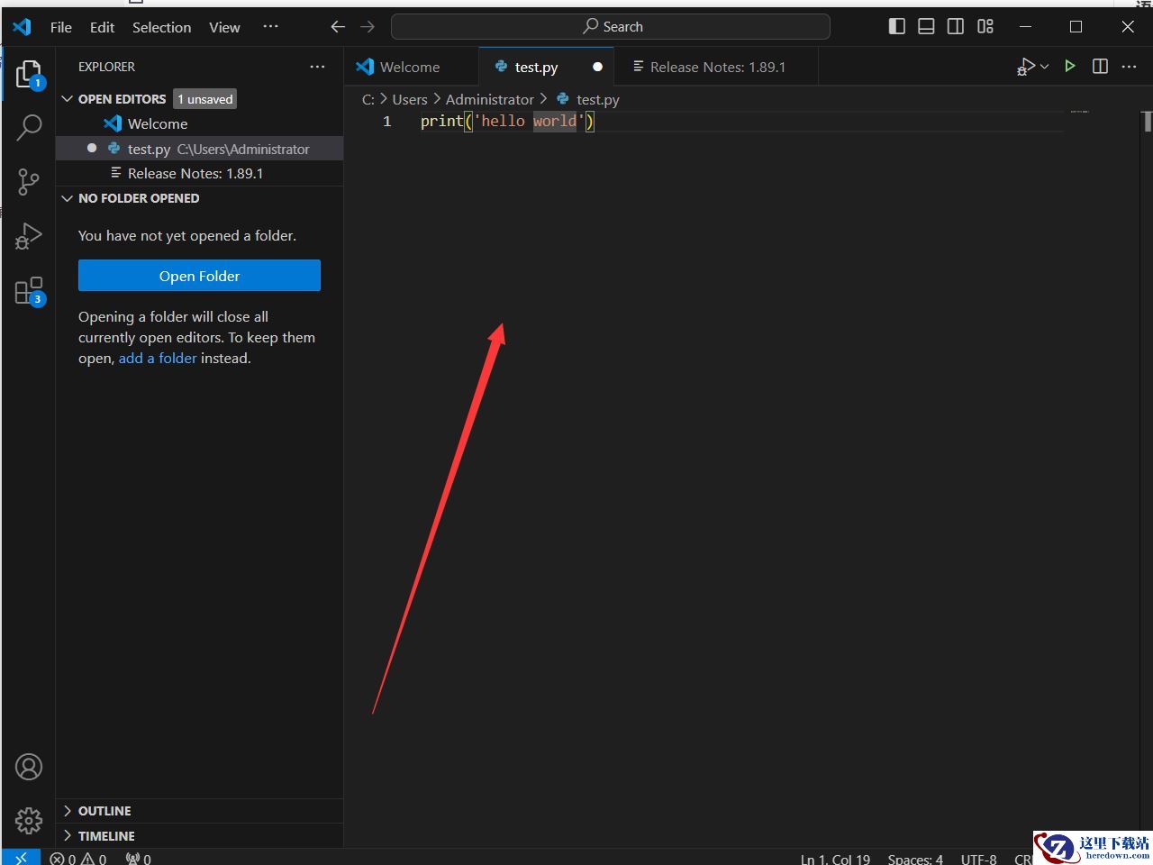Viewport: 1153px width, 865px height.
Task: Open the Accounts menu icon
Action: [29, 767]
